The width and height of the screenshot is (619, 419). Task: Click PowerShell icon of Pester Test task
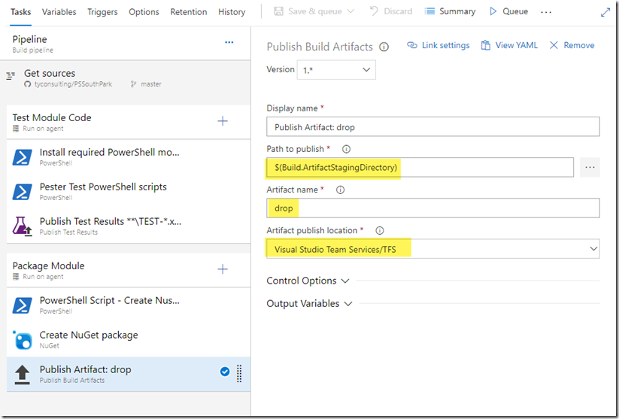coord(22,192)
